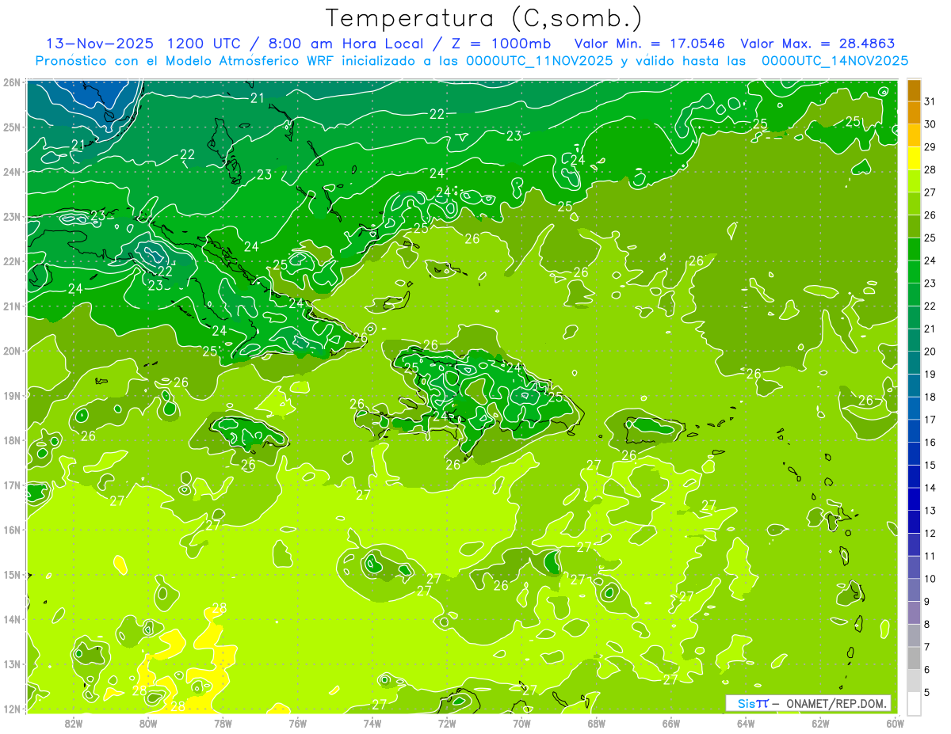Screen dimensions: 951x734
Task: Click the "14N" latitude axis label
Action: click(10, 619)
